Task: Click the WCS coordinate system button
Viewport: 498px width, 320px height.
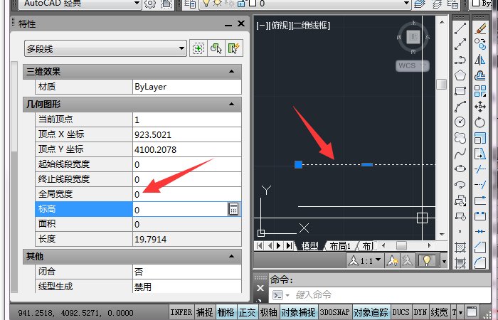Action: point(412,65)
